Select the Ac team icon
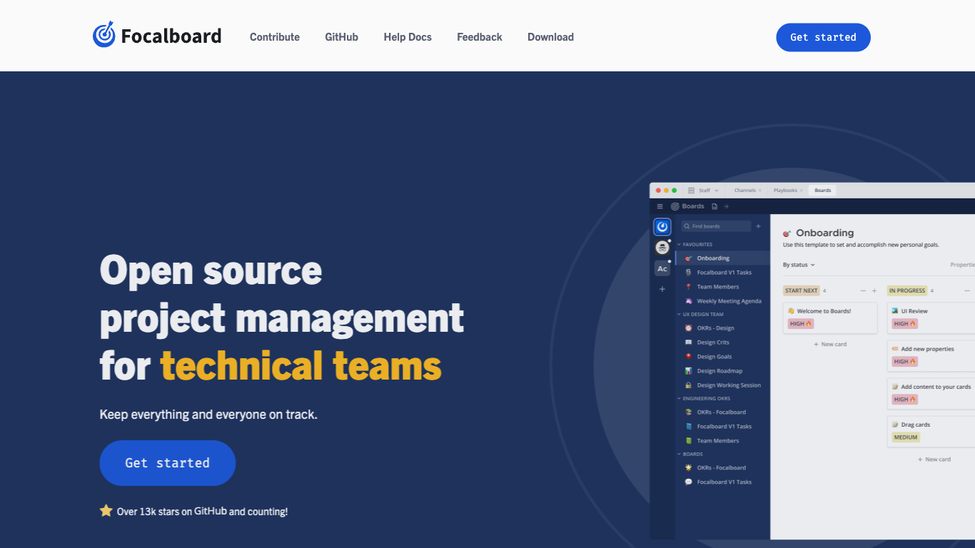Screen dimensions: 975x548 click(x=662, y=269)
